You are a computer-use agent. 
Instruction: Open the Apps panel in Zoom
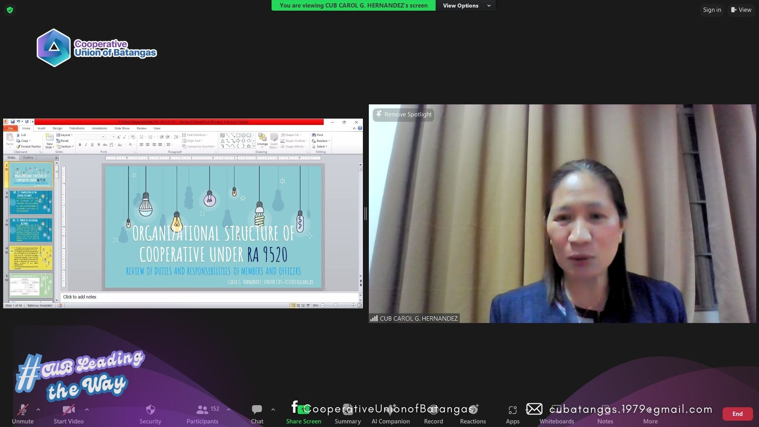pos(512,414)
